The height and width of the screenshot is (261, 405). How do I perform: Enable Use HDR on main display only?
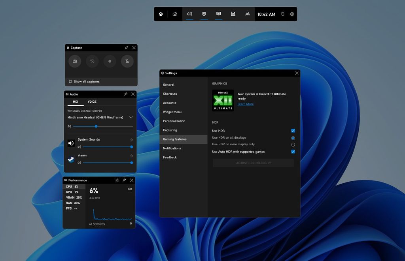tap(293, 145)
